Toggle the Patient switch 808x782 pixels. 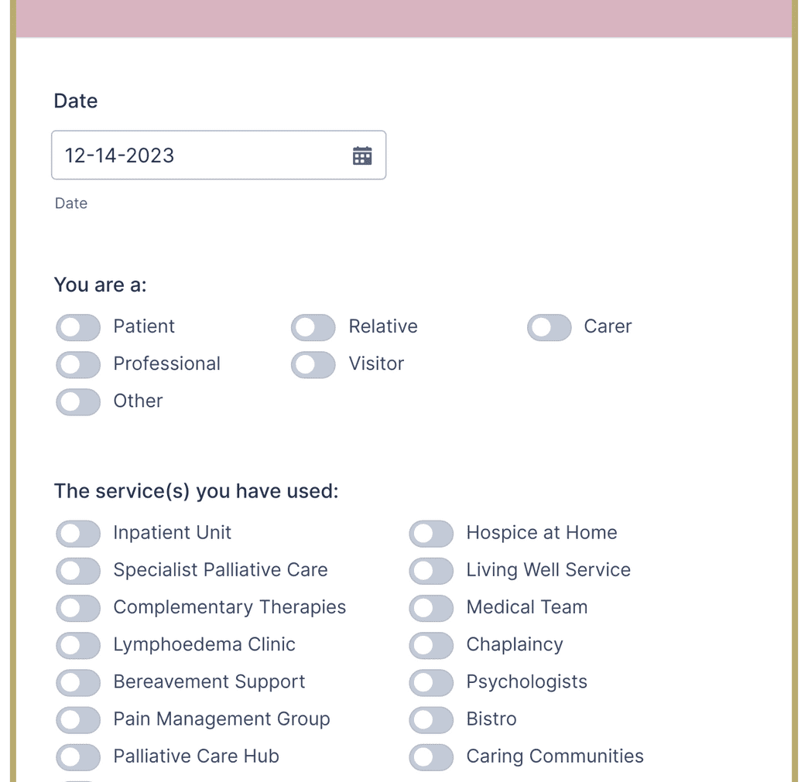[x=77, y=327]
